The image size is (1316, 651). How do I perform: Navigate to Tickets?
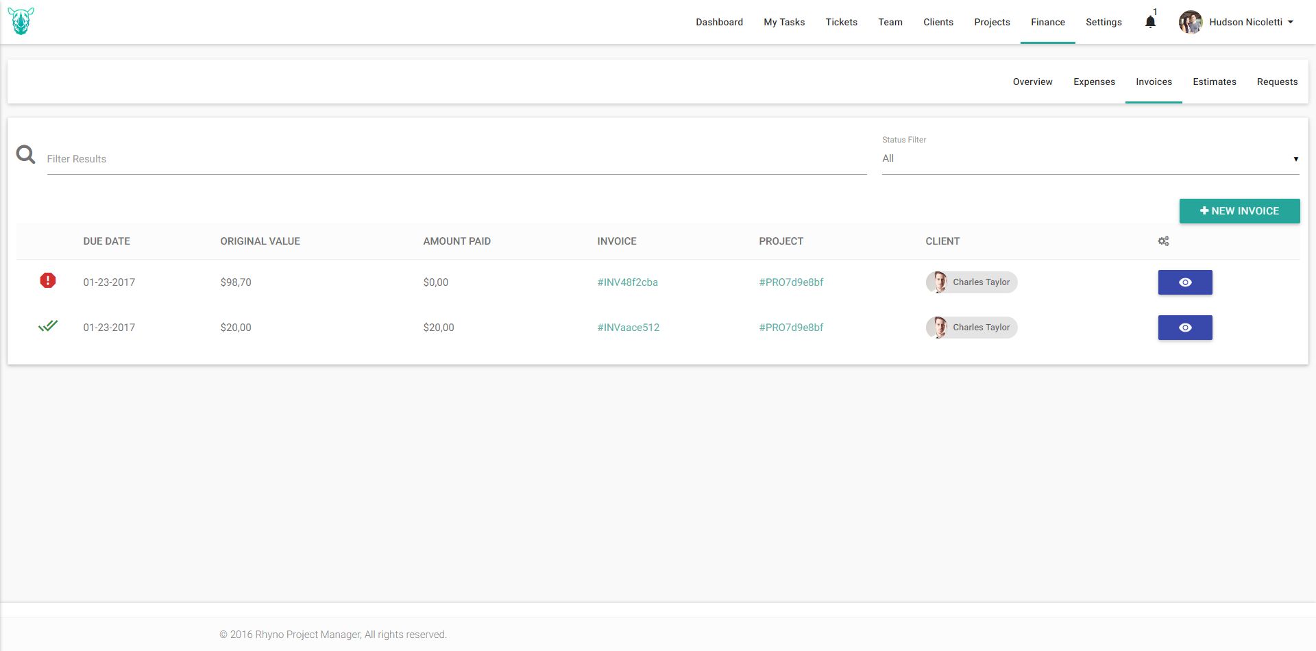coord(841,22)
